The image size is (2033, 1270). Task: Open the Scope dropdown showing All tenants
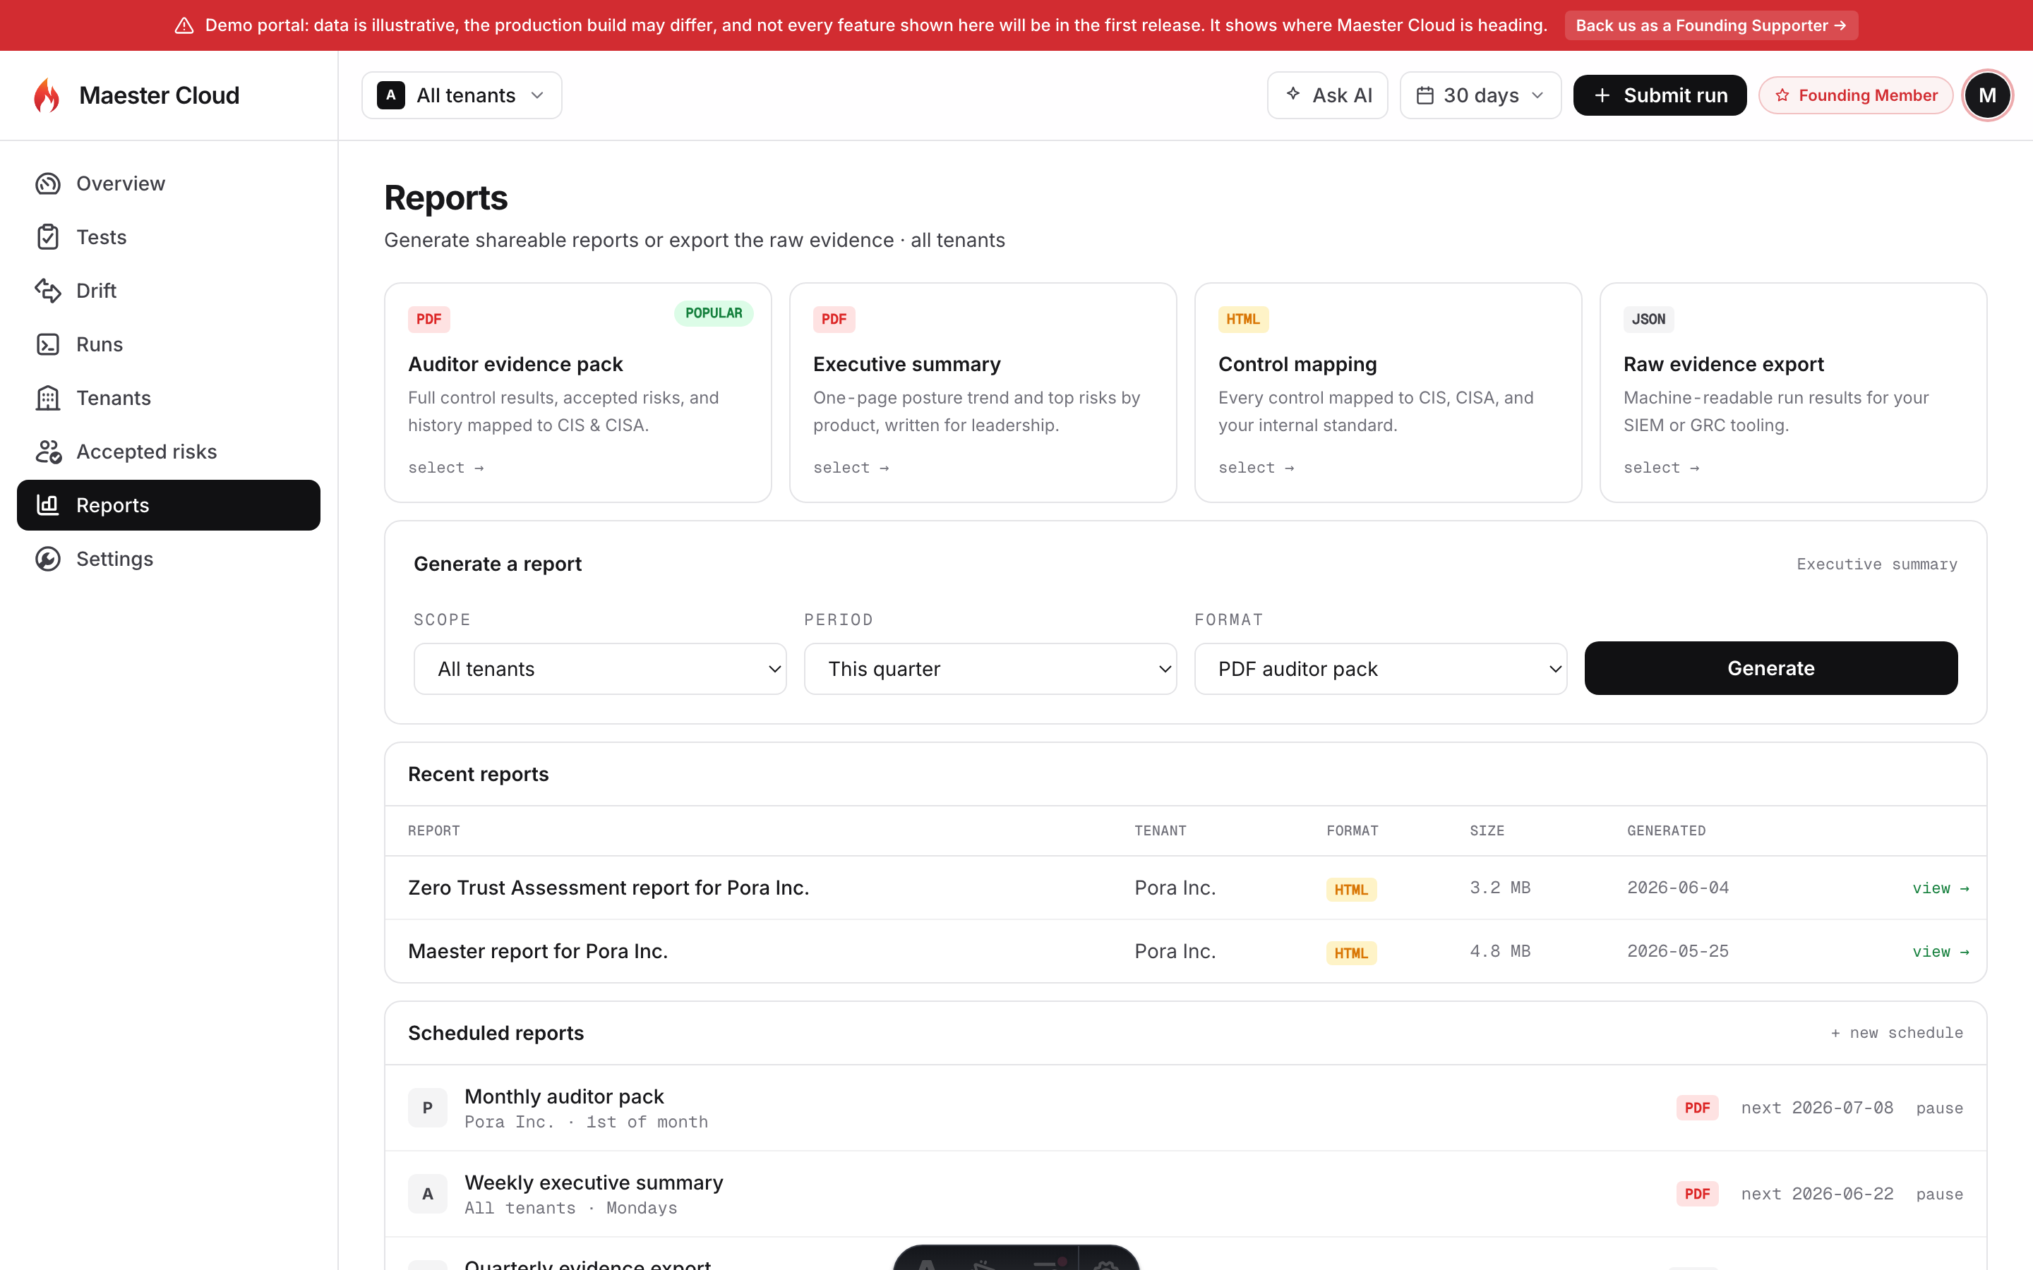tap(600, 669)
